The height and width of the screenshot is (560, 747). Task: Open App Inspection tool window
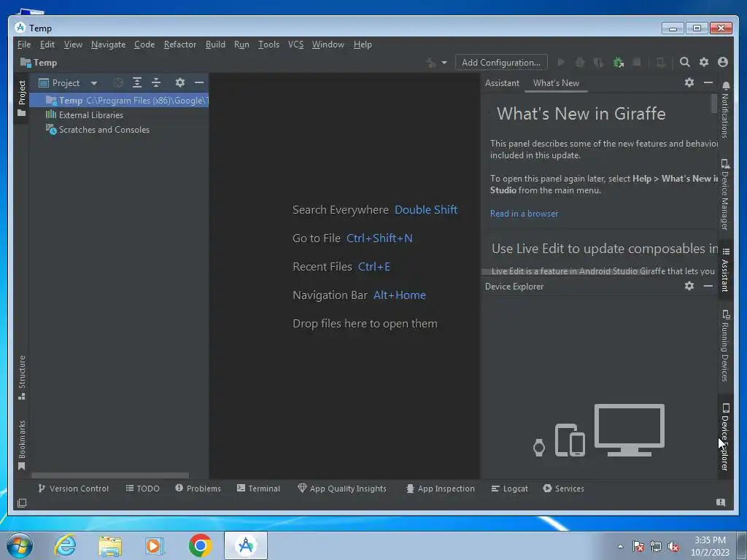point(440,489)
